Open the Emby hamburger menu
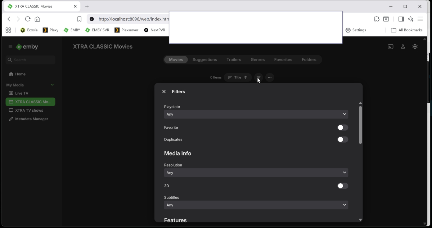The image size is (432, 228). (x=10, y=47)
